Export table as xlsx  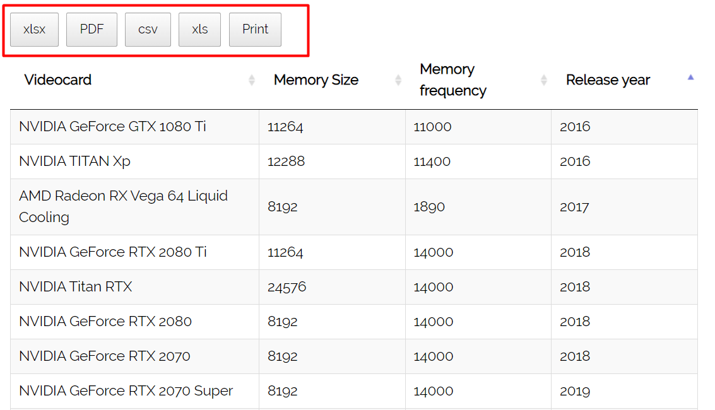[x=35, y=30]
